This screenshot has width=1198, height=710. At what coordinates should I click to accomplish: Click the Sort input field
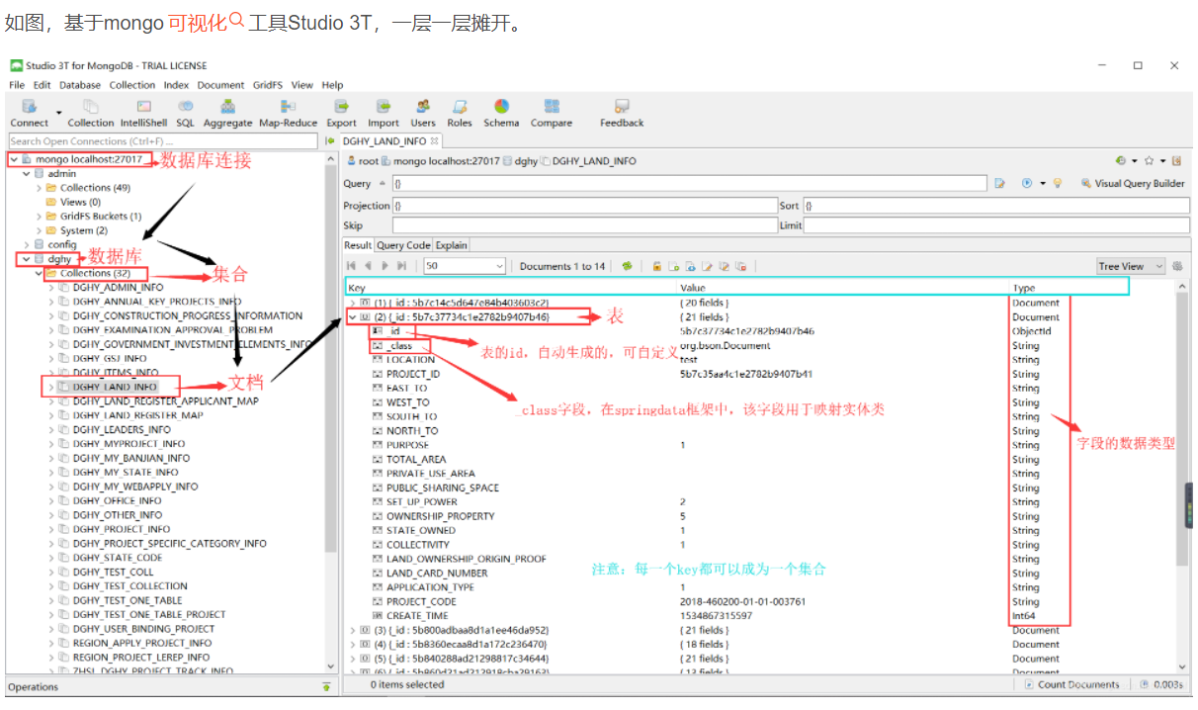(x=996, y=206)
